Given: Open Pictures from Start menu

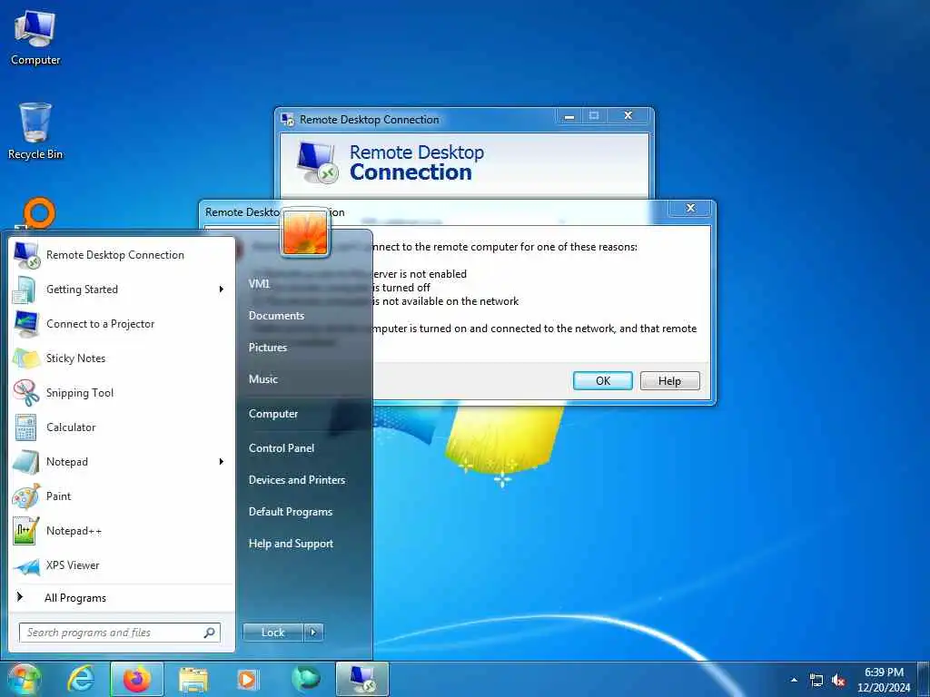Looking at the screenshot, I should click(x=268, y=348).
